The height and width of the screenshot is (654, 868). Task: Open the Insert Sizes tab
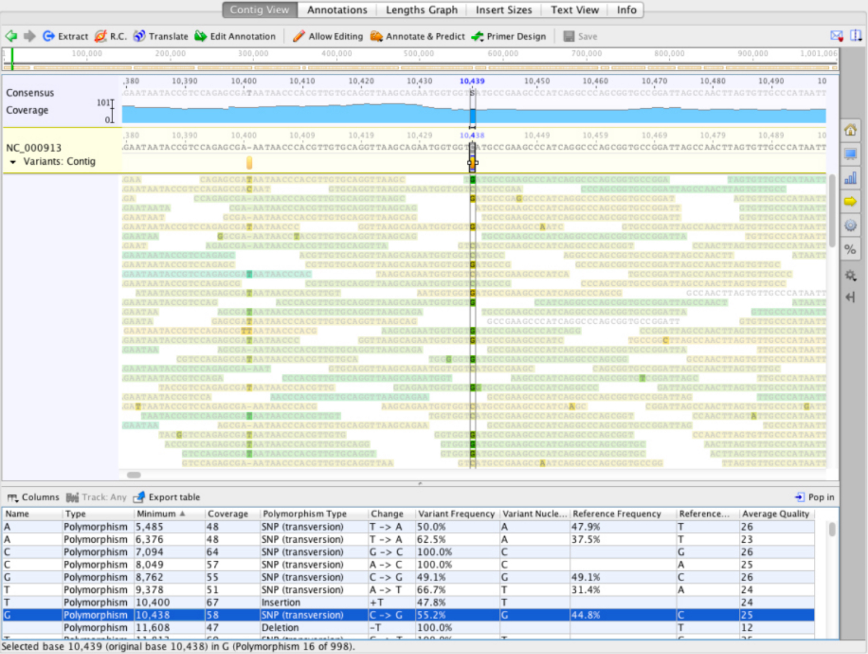[x=504, y=10]
